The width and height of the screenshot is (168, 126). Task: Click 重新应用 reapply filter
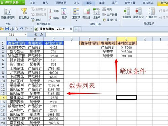(39, 15)
